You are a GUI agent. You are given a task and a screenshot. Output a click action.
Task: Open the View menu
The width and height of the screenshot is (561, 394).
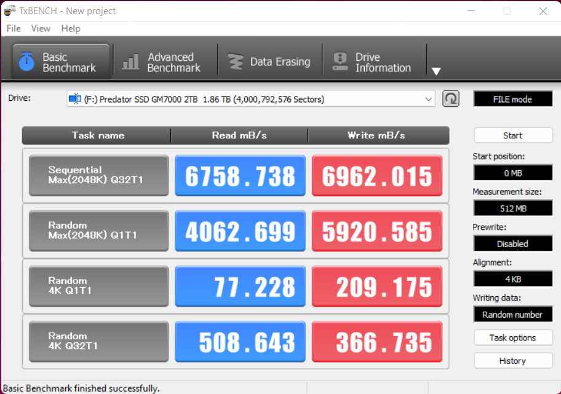click(x=41, y=28)
